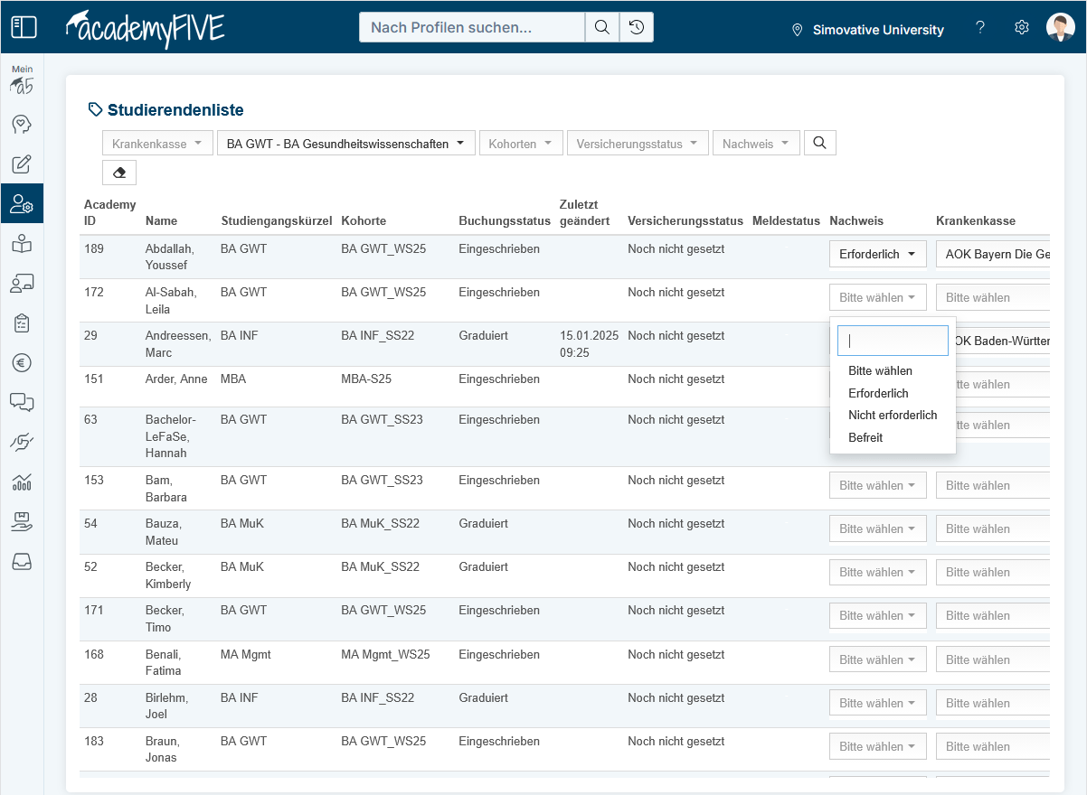The width and height of the screenshot is (1087, 795).
Task: Click the Simovative University location link
Action: coord(867,30)
